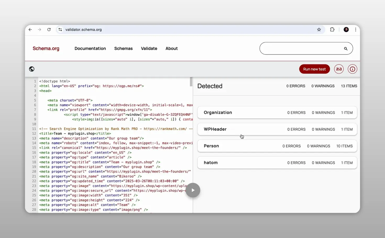Expand the WPHeader result row
385x238 pixels.
pyautogui.click(x=277, y=129)
